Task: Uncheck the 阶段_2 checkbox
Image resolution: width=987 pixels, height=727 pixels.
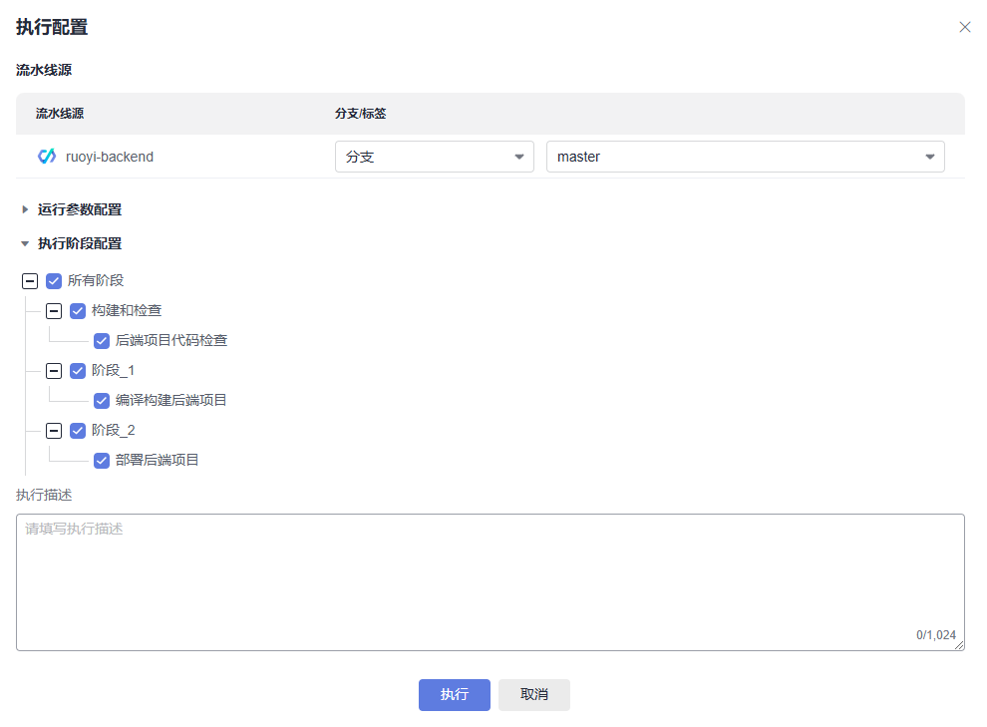Action: pos(78,431)
